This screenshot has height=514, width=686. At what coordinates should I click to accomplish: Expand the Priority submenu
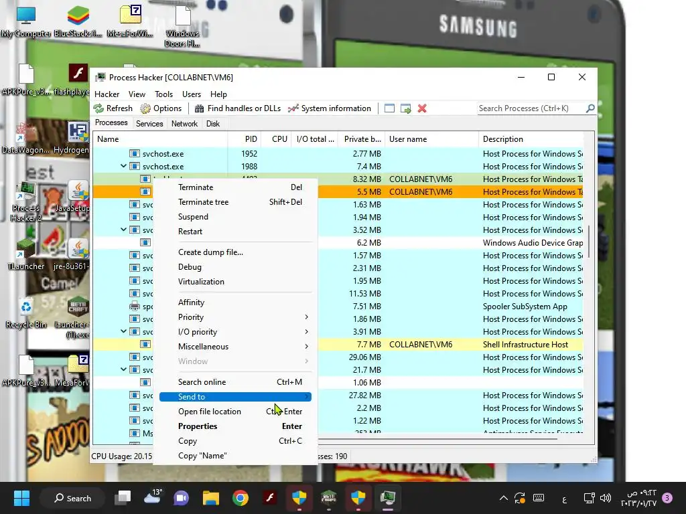click(236, 317)
